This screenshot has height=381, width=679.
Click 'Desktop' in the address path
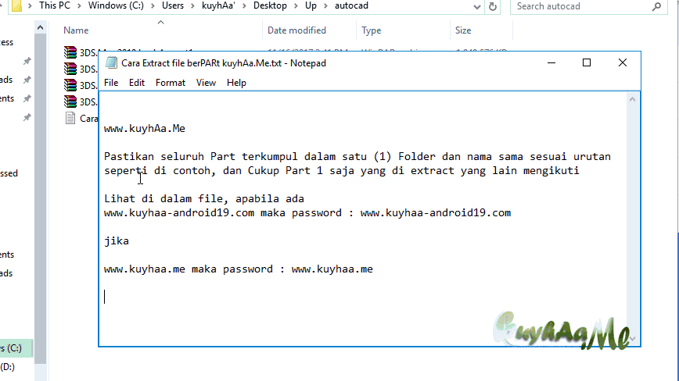(270, 5)
